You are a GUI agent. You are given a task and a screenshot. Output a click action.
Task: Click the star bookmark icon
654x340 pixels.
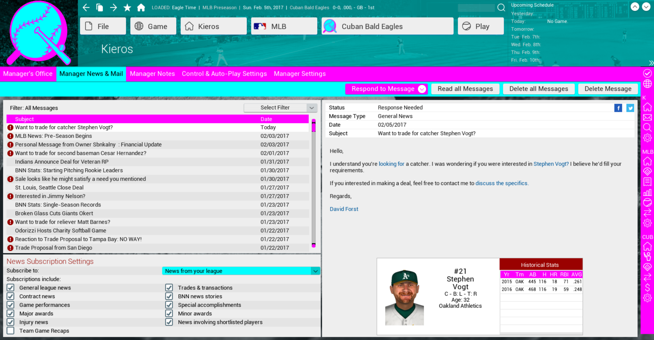point(127,8)
